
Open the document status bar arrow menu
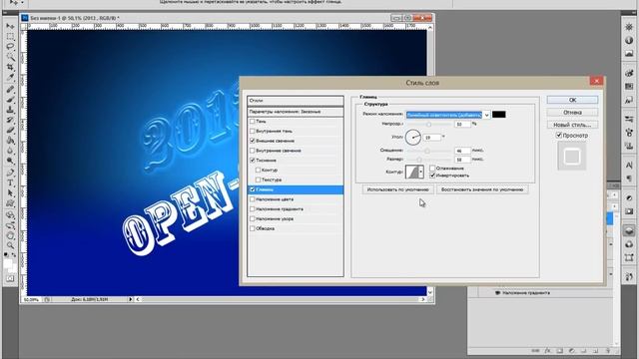click(x=131, y=299)
